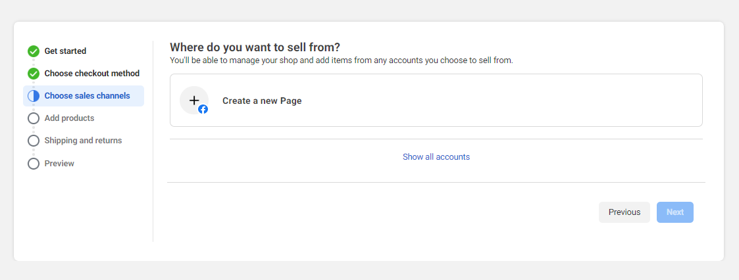Select the Create a new Page text
The height and width of the screenshot is (280, 739).
point(262,101)
